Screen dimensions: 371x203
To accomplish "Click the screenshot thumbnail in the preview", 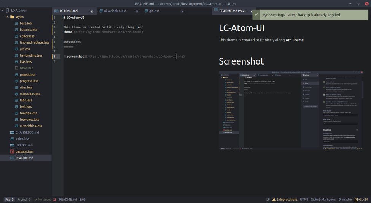I will click(291, 110).
